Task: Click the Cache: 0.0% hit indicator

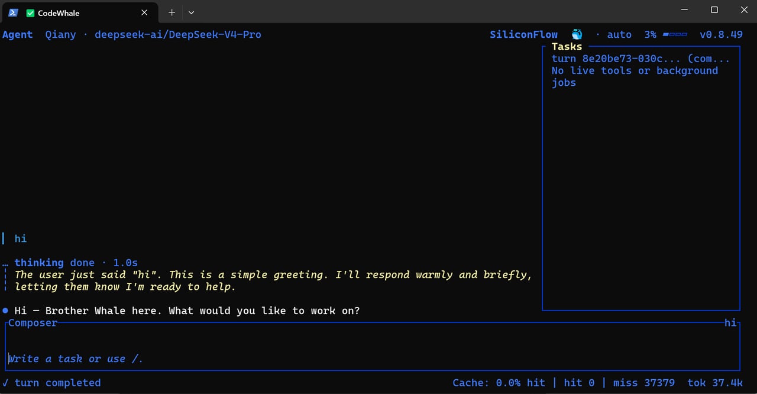Action: pos(499,383)
